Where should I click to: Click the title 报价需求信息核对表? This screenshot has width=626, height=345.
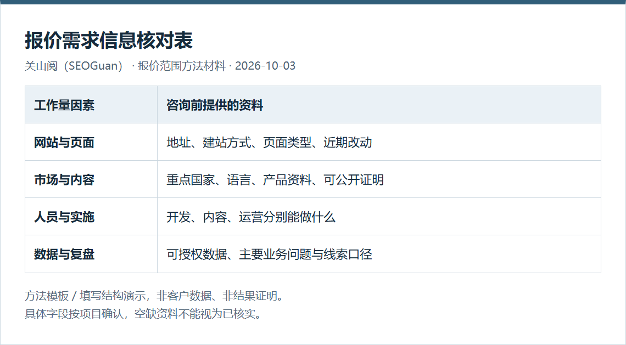(109, 40)
